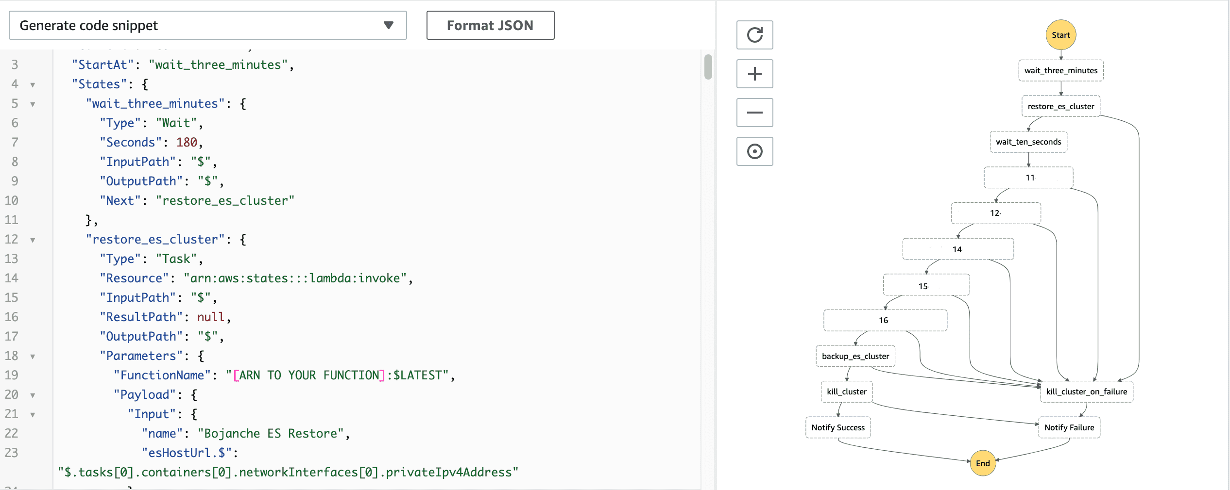Select the Notify Failure state node

click(x=1069, y=427)
